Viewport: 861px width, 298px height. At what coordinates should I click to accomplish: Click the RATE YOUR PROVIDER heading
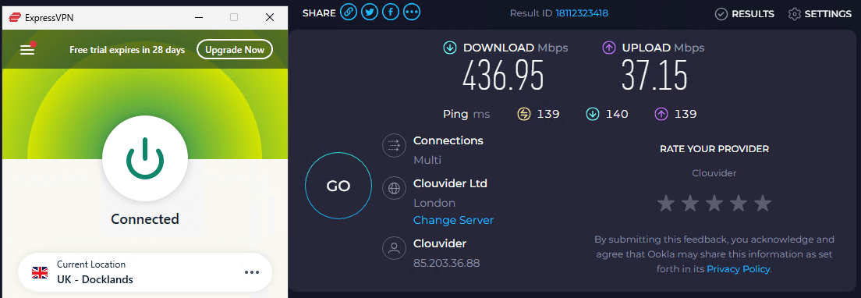(x=714, y=149)
